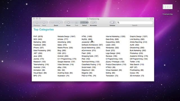The height and width of the screenshot is (101, 180).
Task: Click the Android (206) entry
Action: click(x=63, y=56)
